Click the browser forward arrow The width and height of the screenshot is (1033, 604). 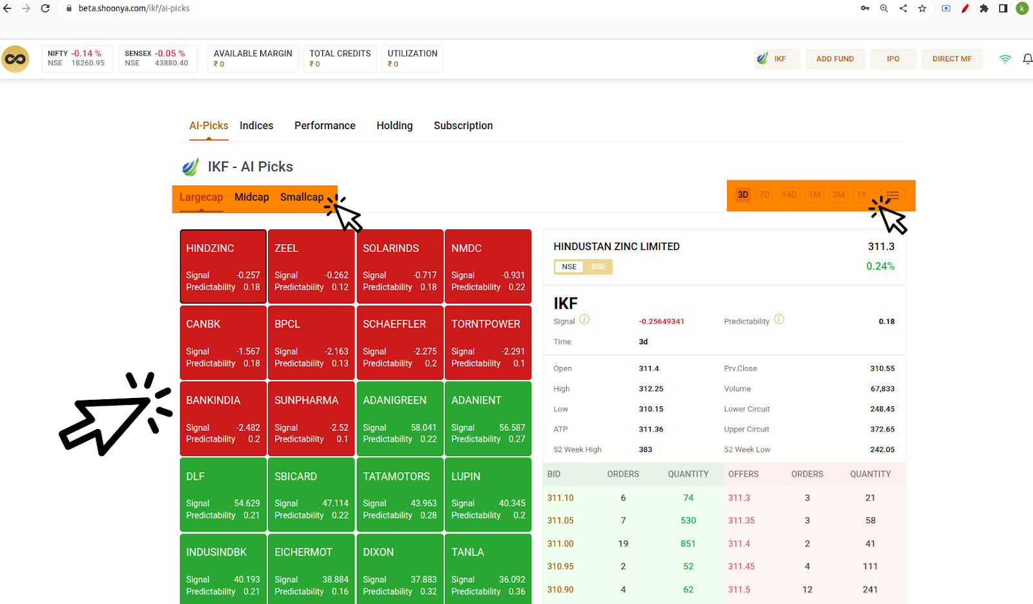[x=26, y=8]
